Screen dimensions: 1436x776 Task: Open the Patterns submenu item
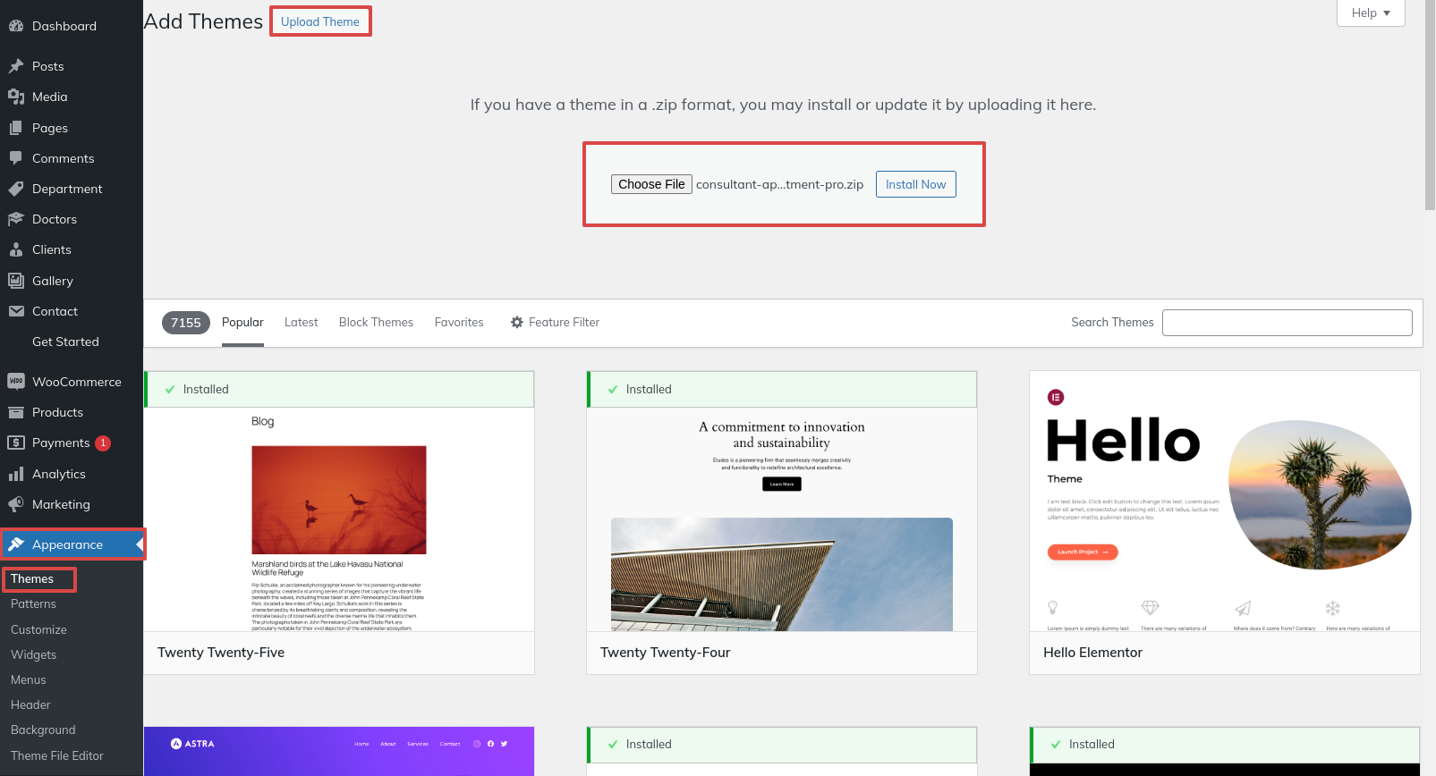pos(33,603)
